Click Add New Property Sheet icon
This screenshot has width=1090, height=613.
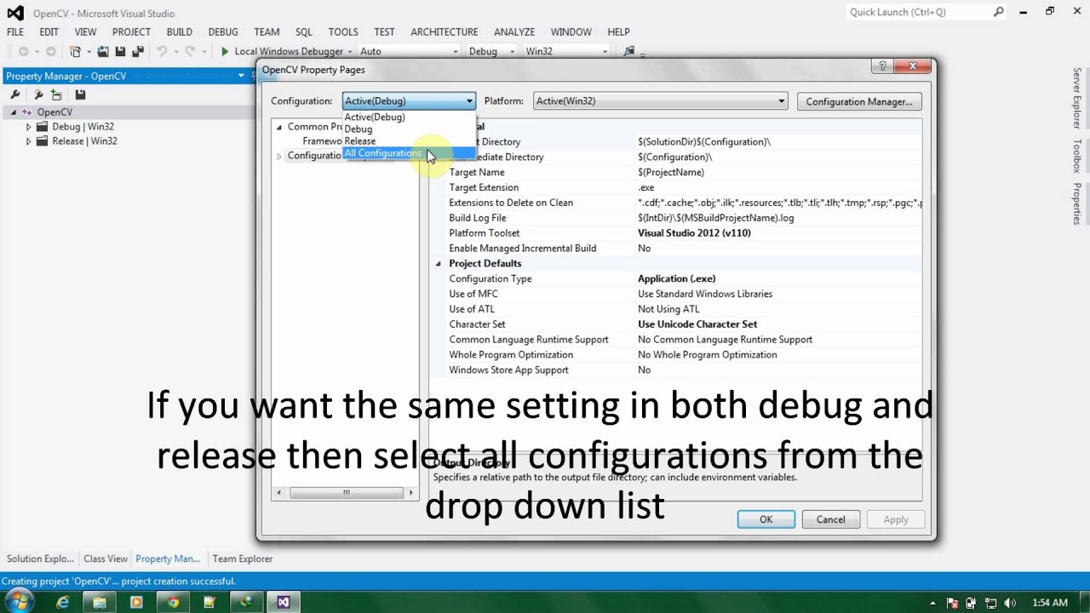pos(38,95)
